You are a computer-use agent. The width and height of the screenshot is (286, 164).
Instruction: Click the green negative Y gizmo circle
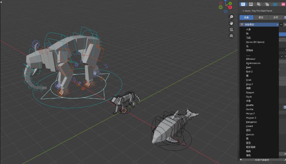click(221, 7)
